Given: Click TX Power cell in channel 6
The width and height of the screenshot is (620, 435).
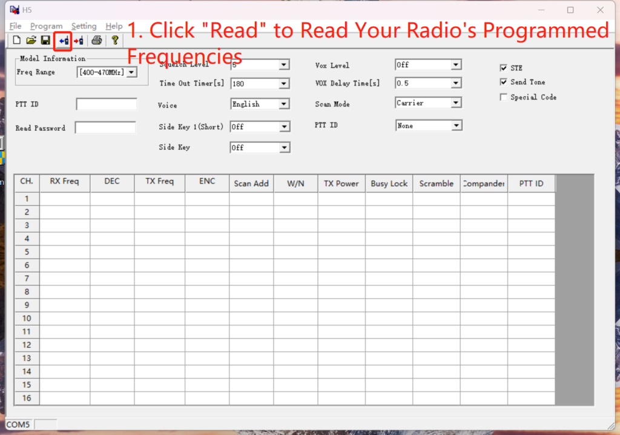Looking at the screenshot, I should pos(341,265).
